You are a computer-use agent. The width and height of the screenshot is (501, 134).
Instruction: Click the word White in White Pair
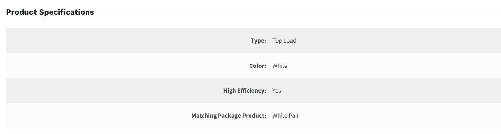tap(279, 116)
